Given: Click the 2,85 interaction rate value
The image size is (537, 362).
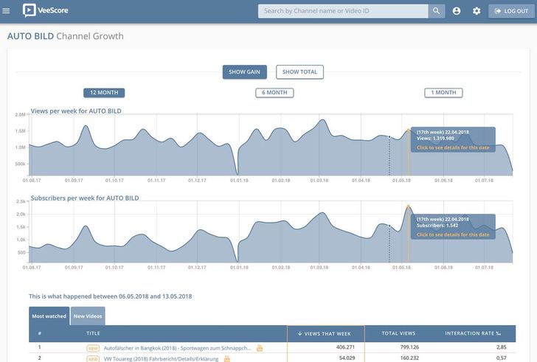Looking at the screenshot, I should (x=502, y=347).
